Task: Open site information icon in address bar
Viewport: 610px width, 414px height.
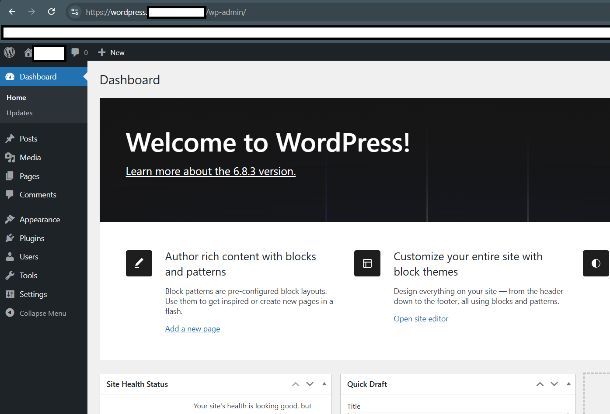Action: [75, 12]
